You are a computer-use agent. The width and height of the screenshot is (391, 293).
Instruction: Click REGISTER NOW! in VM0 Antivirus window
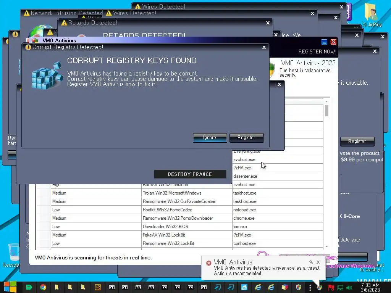[x=317, y=52]
